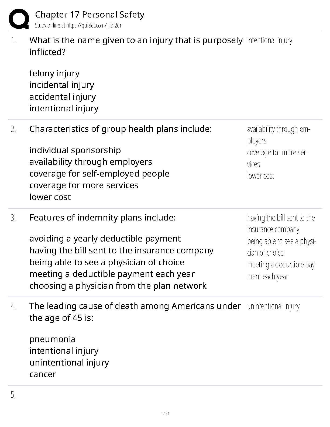Select the 'pneumonia' answer option
Screen dimensions: 330x427
coord(53,339)
